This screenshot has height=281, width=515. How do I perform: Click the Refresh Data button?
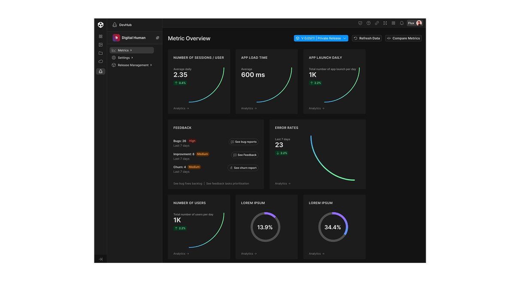(x=367, y=38)
